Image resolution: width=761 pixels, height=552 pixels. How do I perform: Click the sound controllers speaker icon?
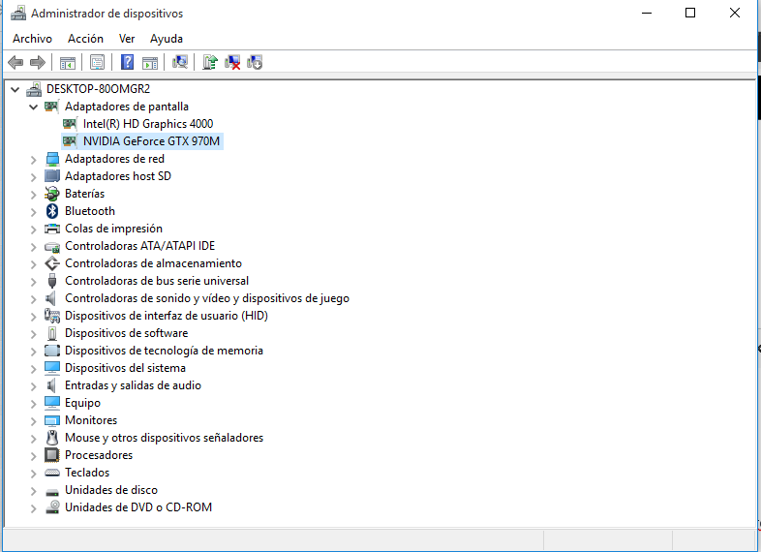point(51,298)
